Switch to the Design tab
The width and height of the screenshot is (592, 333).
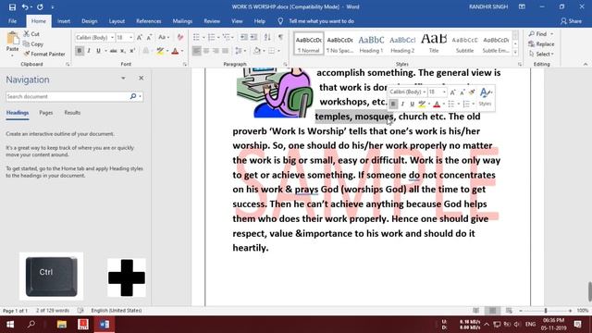click(x=90, y=21)
